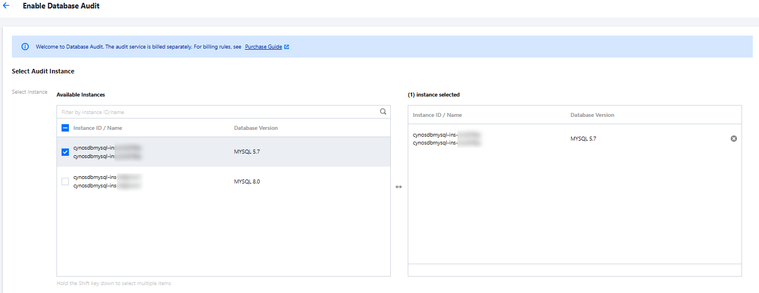
Task: Focus the Filter by instance ID/name field
Action: [x=215, y=112]
